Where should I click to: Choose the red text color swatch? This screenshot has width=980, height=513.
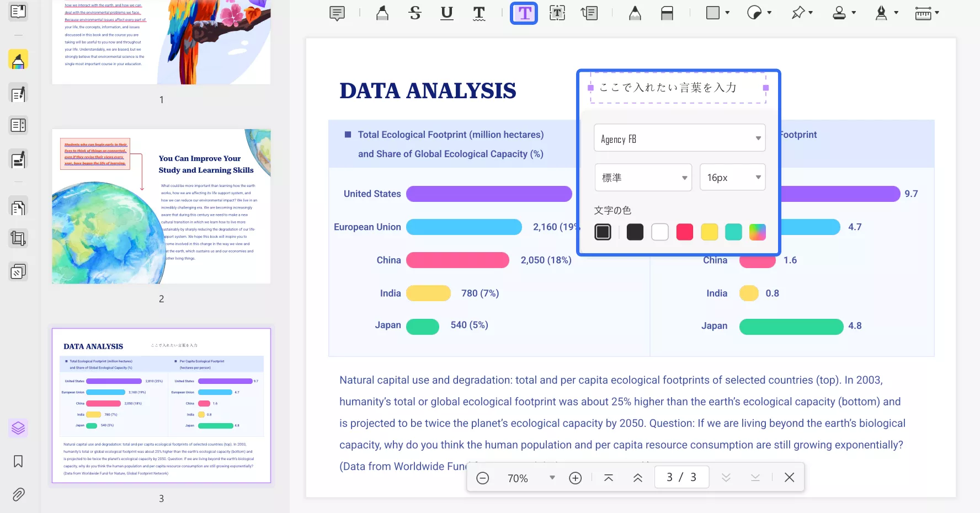click(685, 232)
